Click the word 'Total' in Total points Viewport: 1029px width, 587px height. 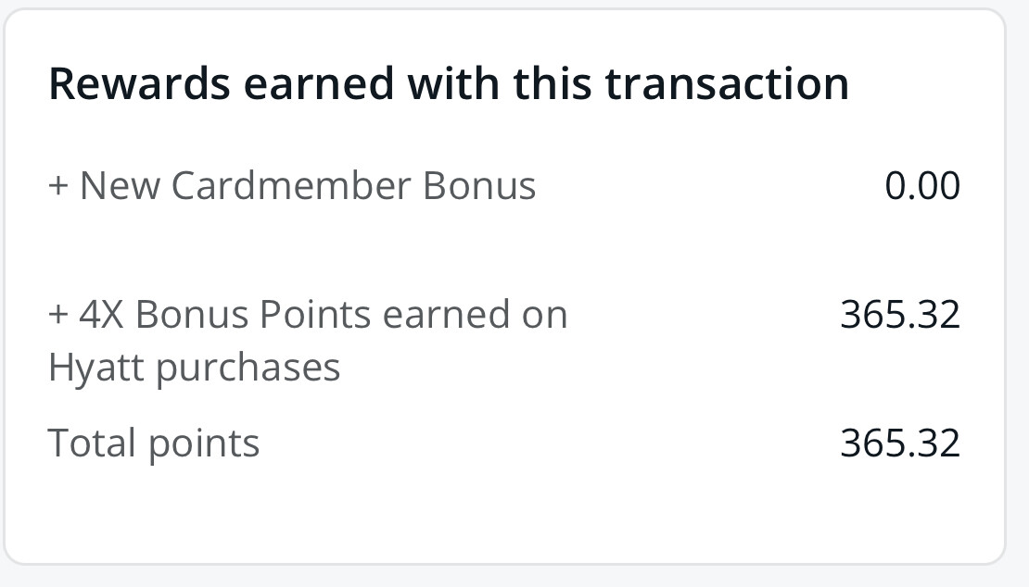coord(92,443)
